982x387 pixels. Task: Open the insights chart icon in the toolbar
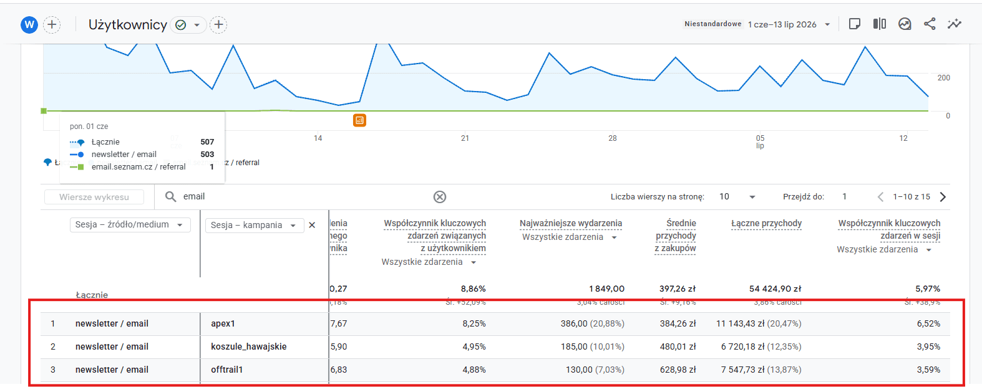coord(905,24)
